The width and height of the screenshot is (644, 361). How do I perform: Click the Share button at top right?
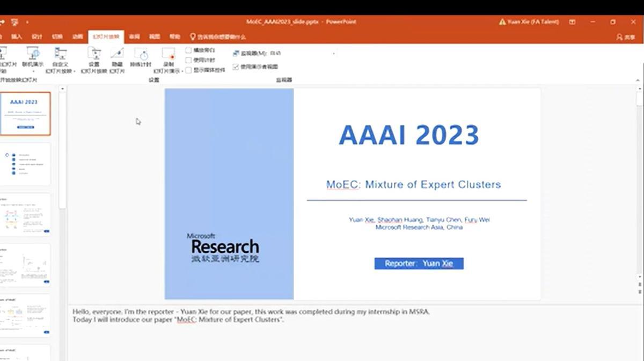coord(626,37)
